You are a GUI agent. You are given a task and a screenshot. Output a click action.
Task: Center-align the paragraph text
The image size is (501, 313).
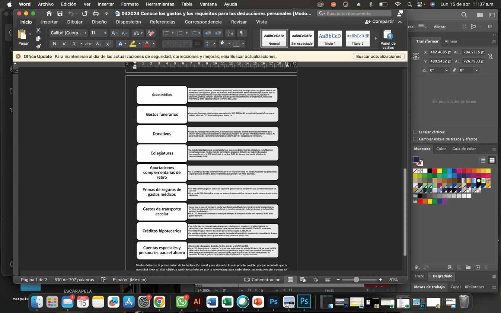(x=177, y=44)
